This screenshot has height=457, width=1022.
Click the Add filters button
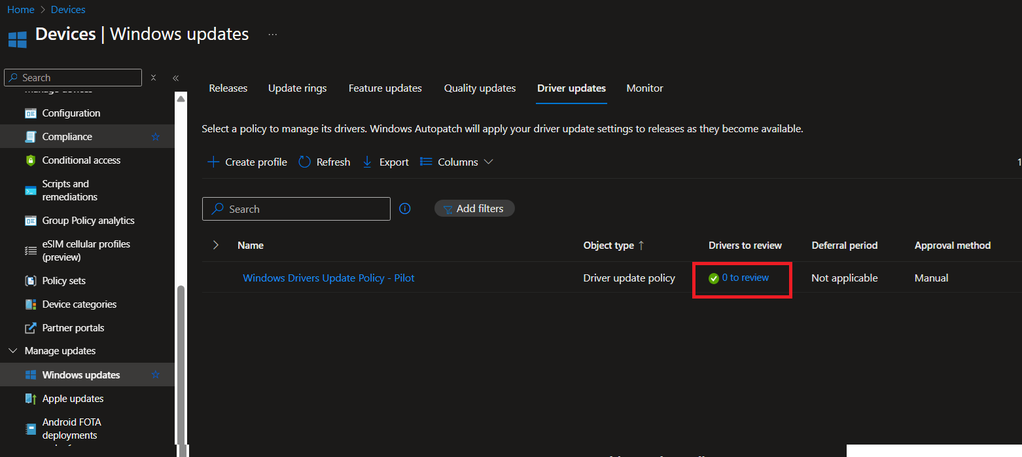coord(474,208)
